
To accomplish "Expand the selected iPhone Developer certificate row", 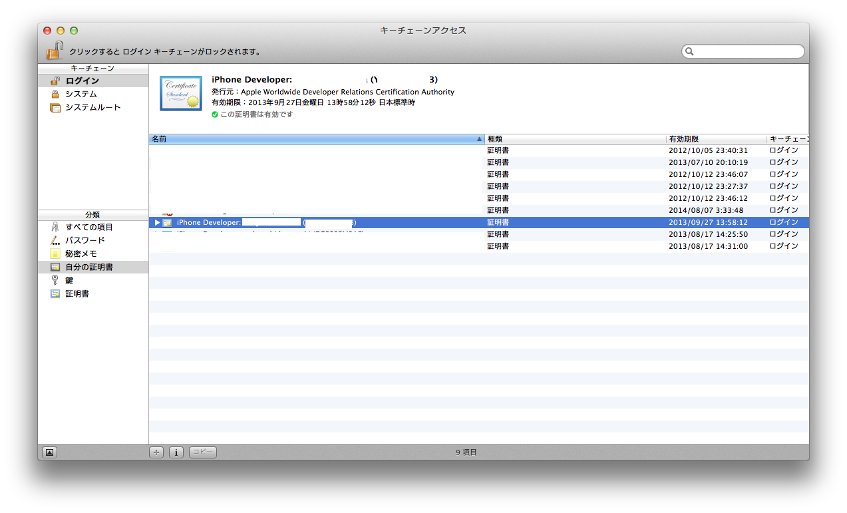I will (157, 222).
